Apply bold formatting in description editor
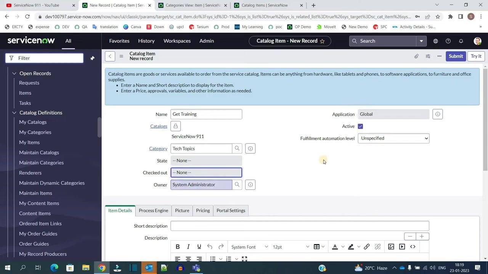 coord(178,247)
